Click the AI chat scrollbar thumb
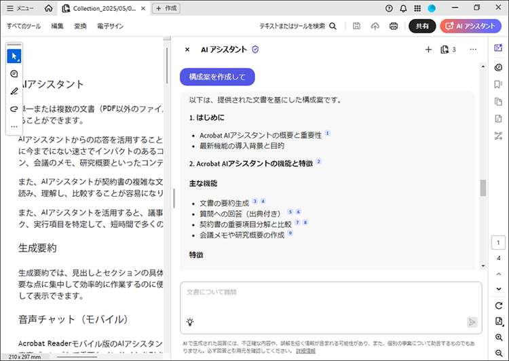Viewport: 509px width, 361px height. pos(483,188)
